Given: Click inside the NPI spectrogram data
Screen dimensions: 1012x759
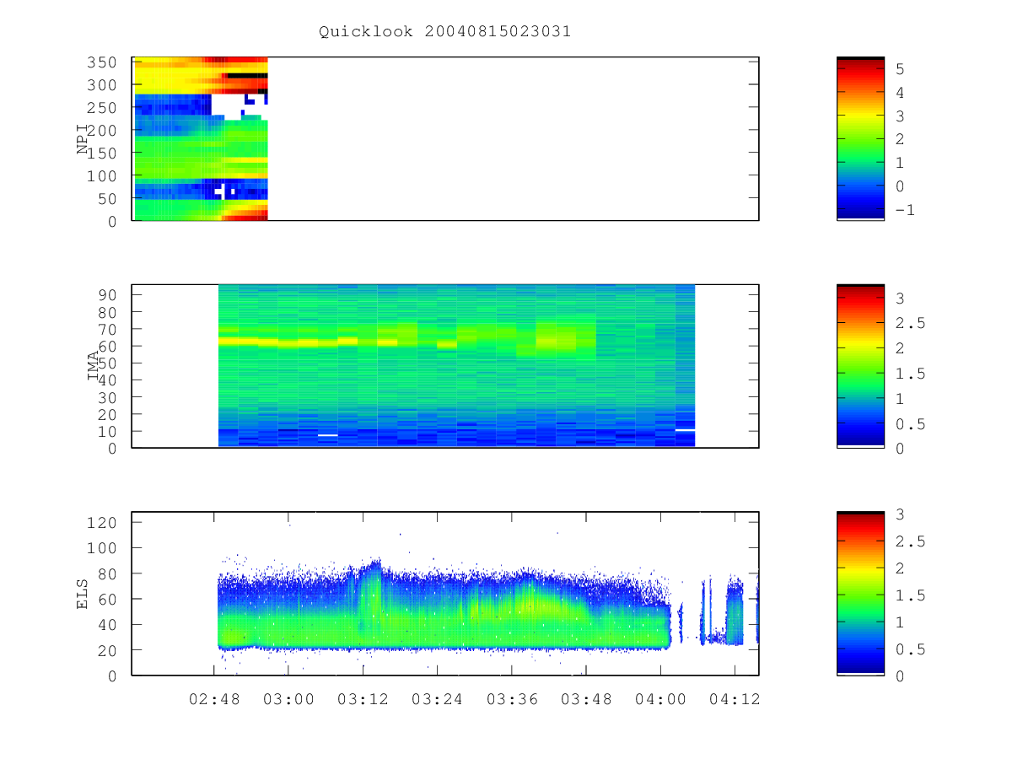Looking at the screenshot, I should tap(201, 139).
